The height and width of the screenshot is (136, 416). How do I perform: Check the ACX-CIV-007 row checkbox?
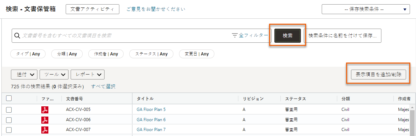pyautogui.click(x=9, y=130)
